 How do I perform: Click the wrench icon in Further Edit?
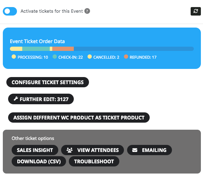(16, 99)
